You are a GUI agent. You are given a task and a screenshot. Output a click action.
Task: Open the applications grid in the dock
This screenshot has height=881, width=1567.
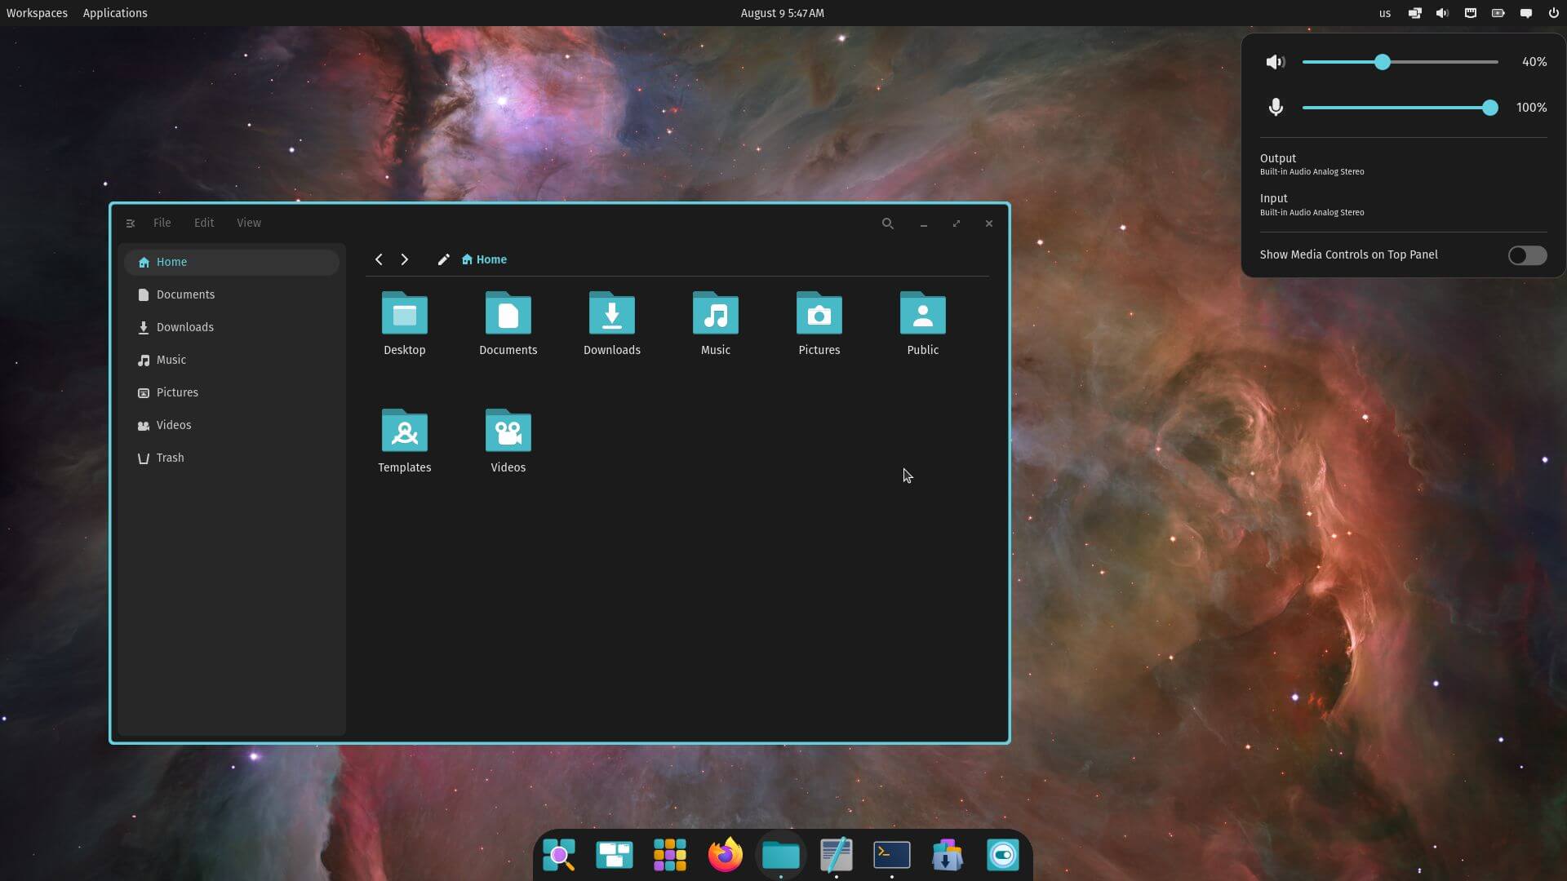click(669, 855)
